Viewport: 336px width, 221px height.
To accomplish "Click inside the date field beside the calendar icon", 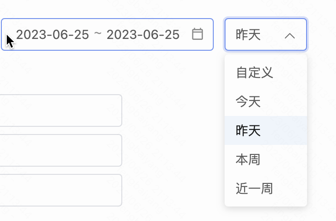I will [186, 34].
